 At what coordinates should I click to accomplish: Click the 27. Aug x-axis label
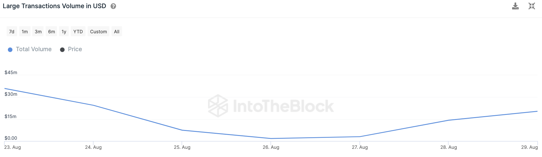pyautogui.click(x=360, y=147)
